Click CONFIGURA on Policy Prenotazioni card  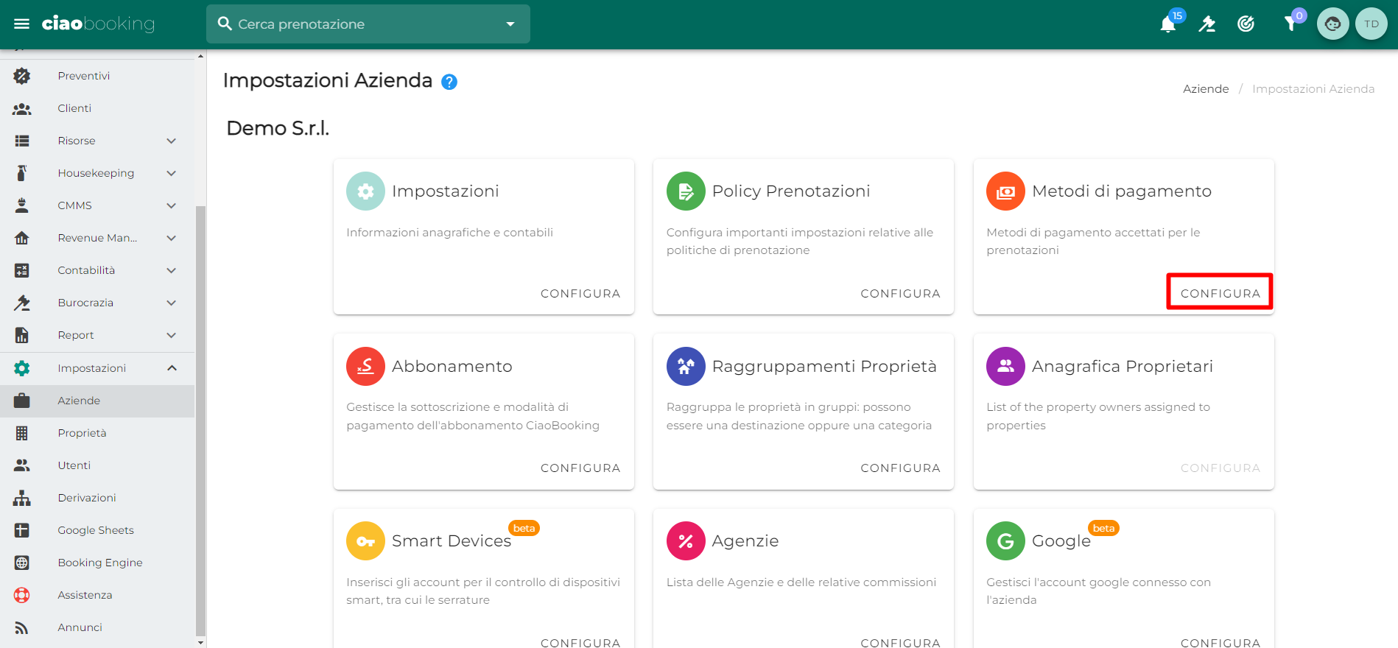pyautogui.click(x=900, y=293)
